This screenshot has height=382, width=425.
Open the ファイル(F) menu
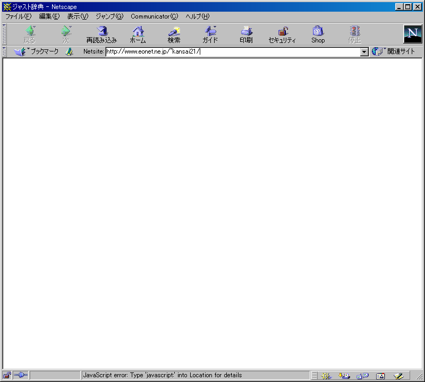pos(19,16)
